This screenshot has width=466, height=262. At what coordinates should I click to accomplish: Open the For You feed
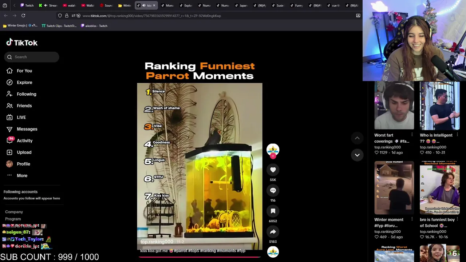(24, 71)
